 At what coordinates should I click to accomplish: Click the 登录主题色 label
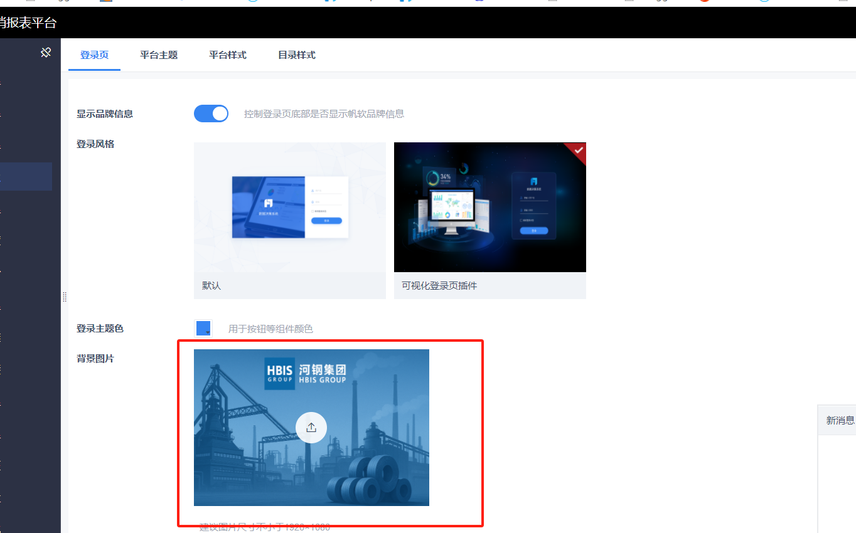100,329
